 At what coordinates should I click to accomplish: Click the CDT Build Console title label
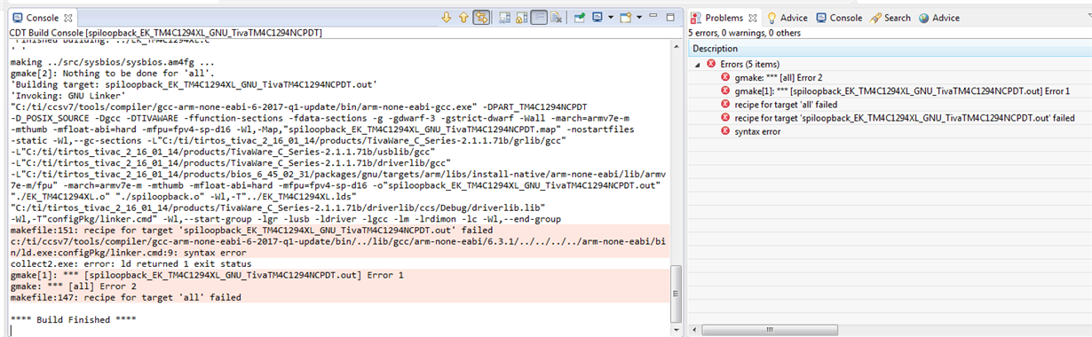coord(165,33)
